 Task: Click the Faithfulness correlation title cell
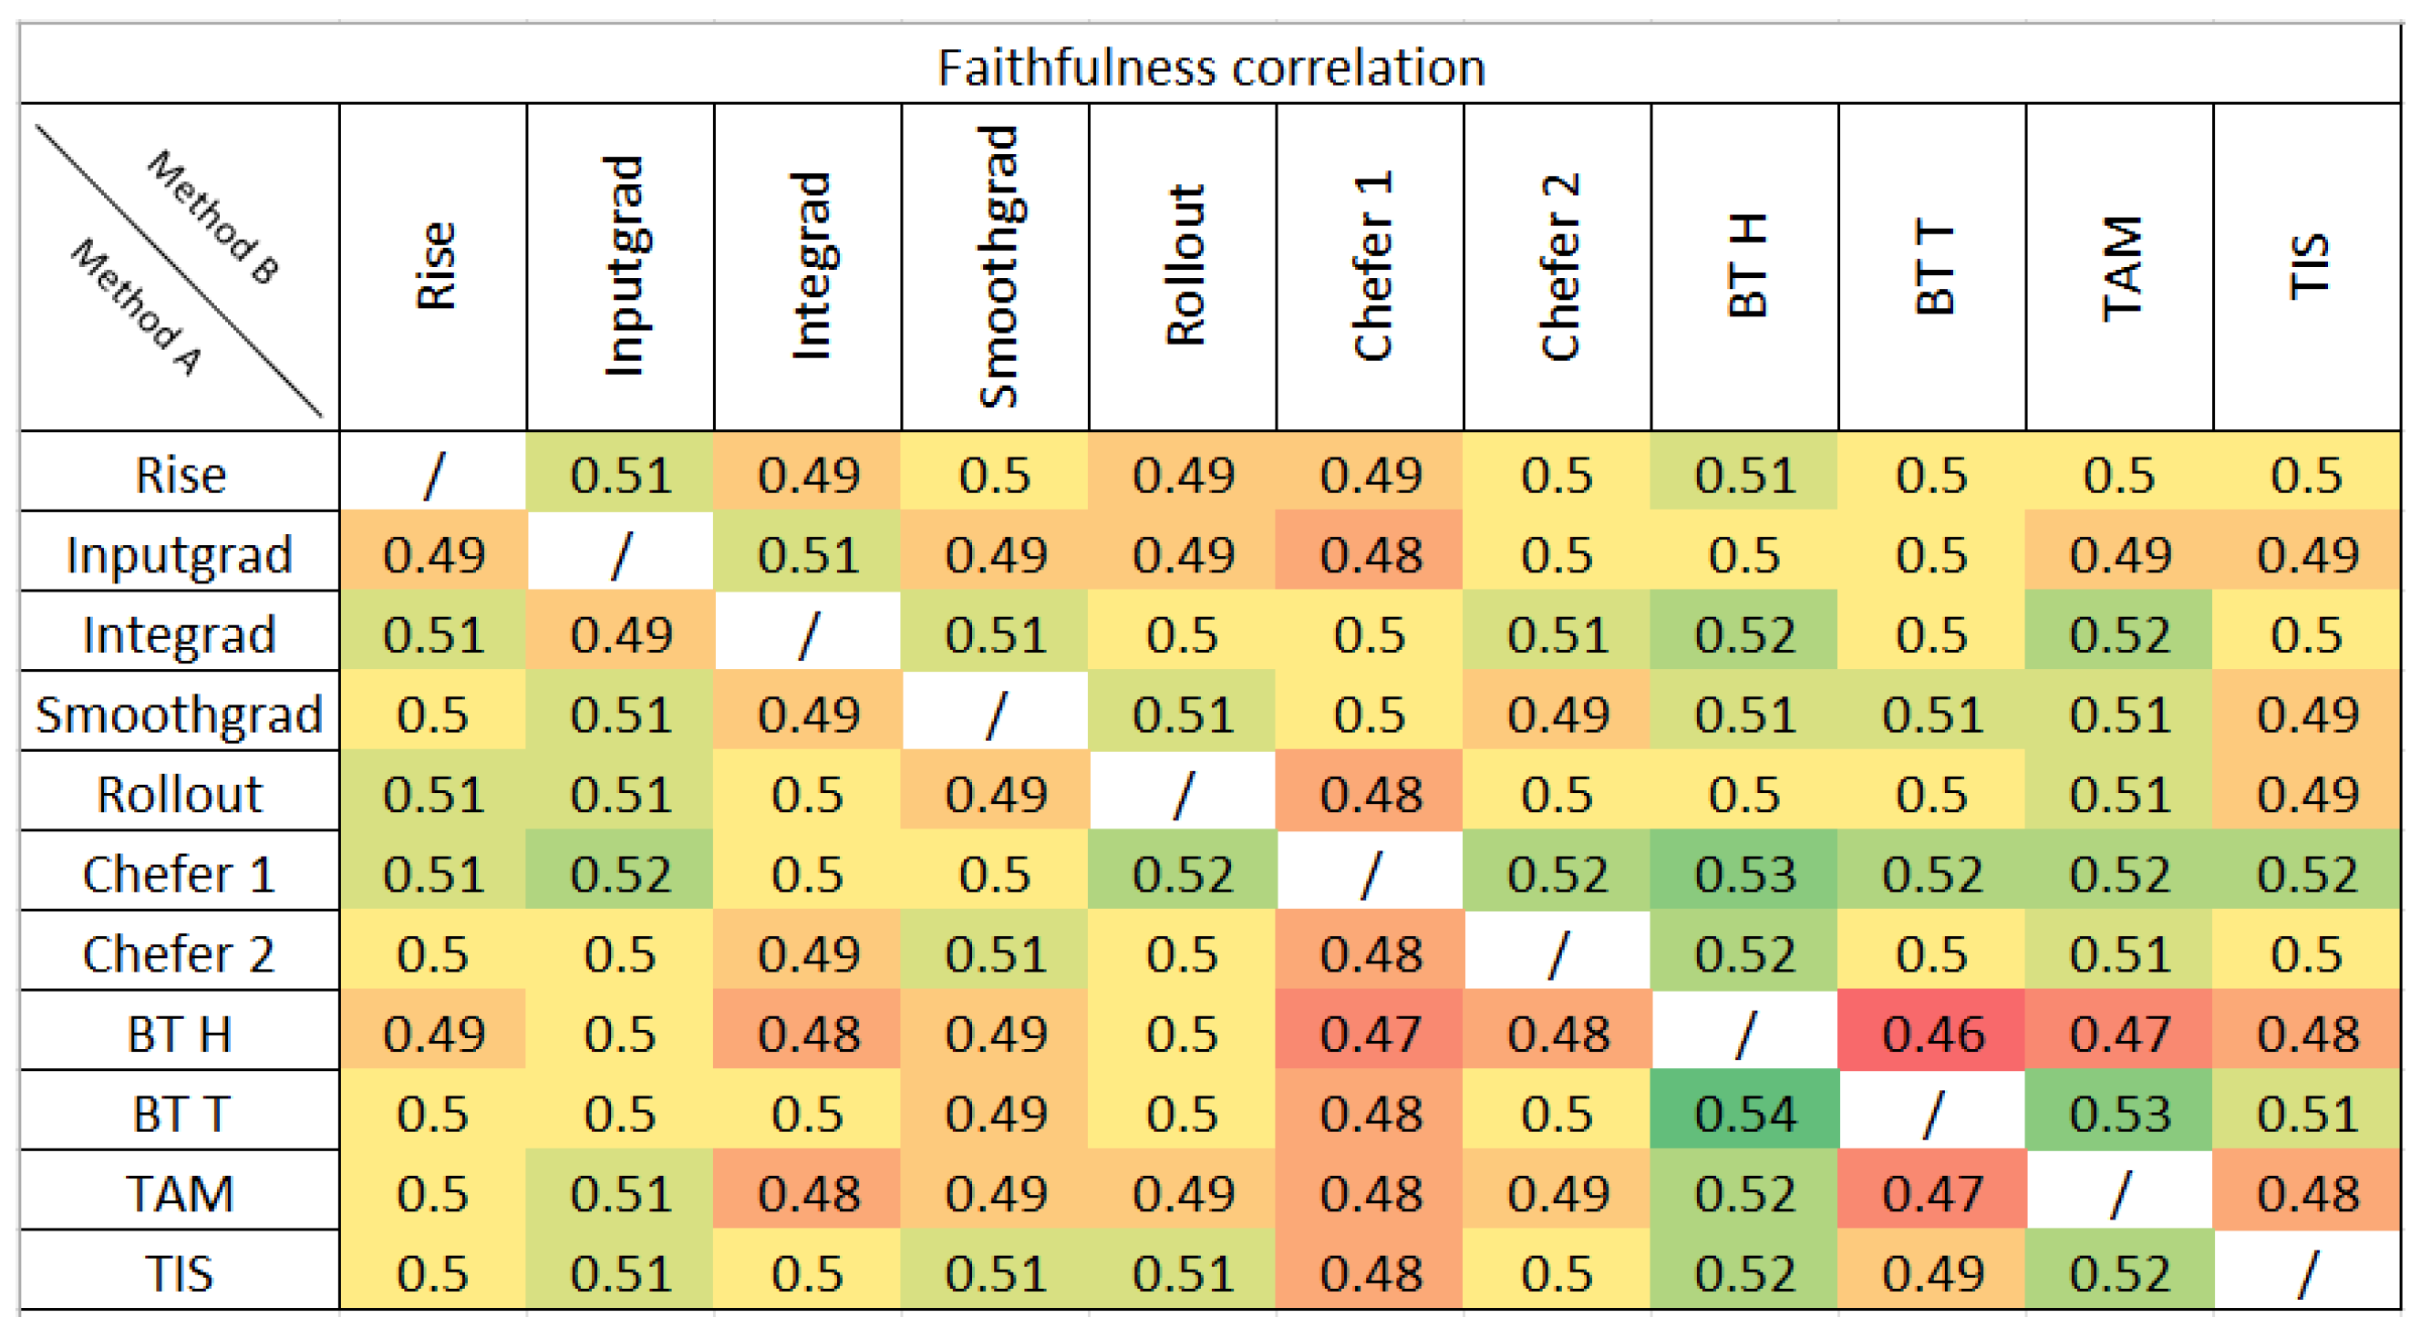point(1211,66)
